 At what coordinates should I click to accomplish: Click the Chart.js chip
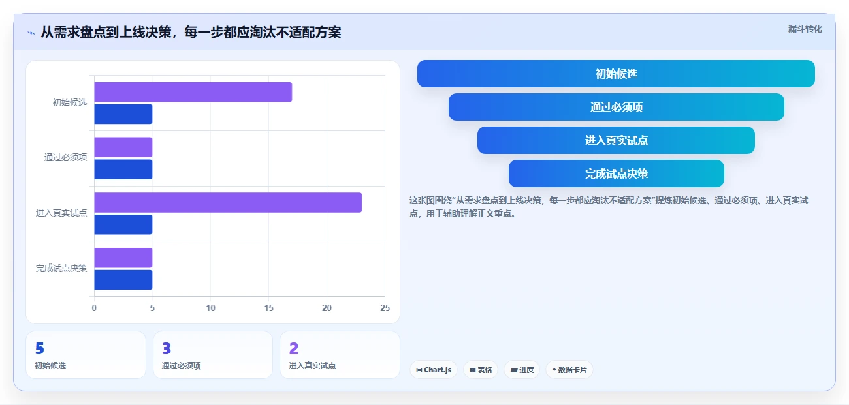[434, 370]
